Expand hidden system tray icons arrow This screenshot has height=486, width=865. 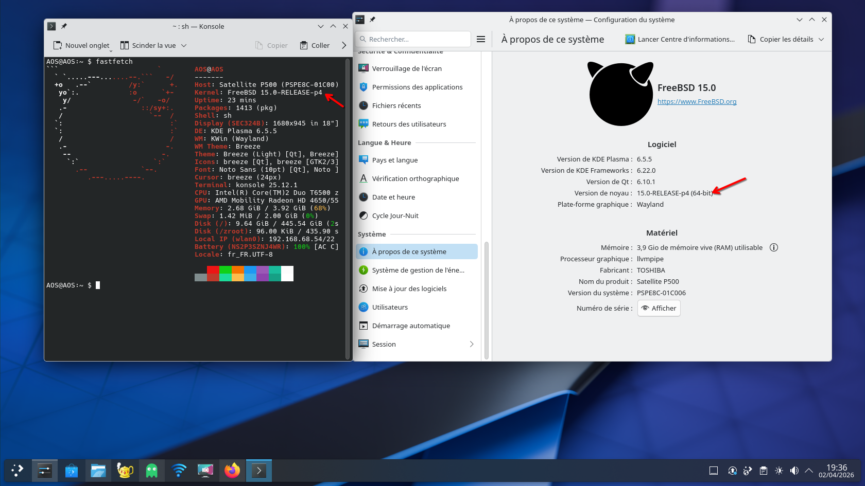pos(809,471)
